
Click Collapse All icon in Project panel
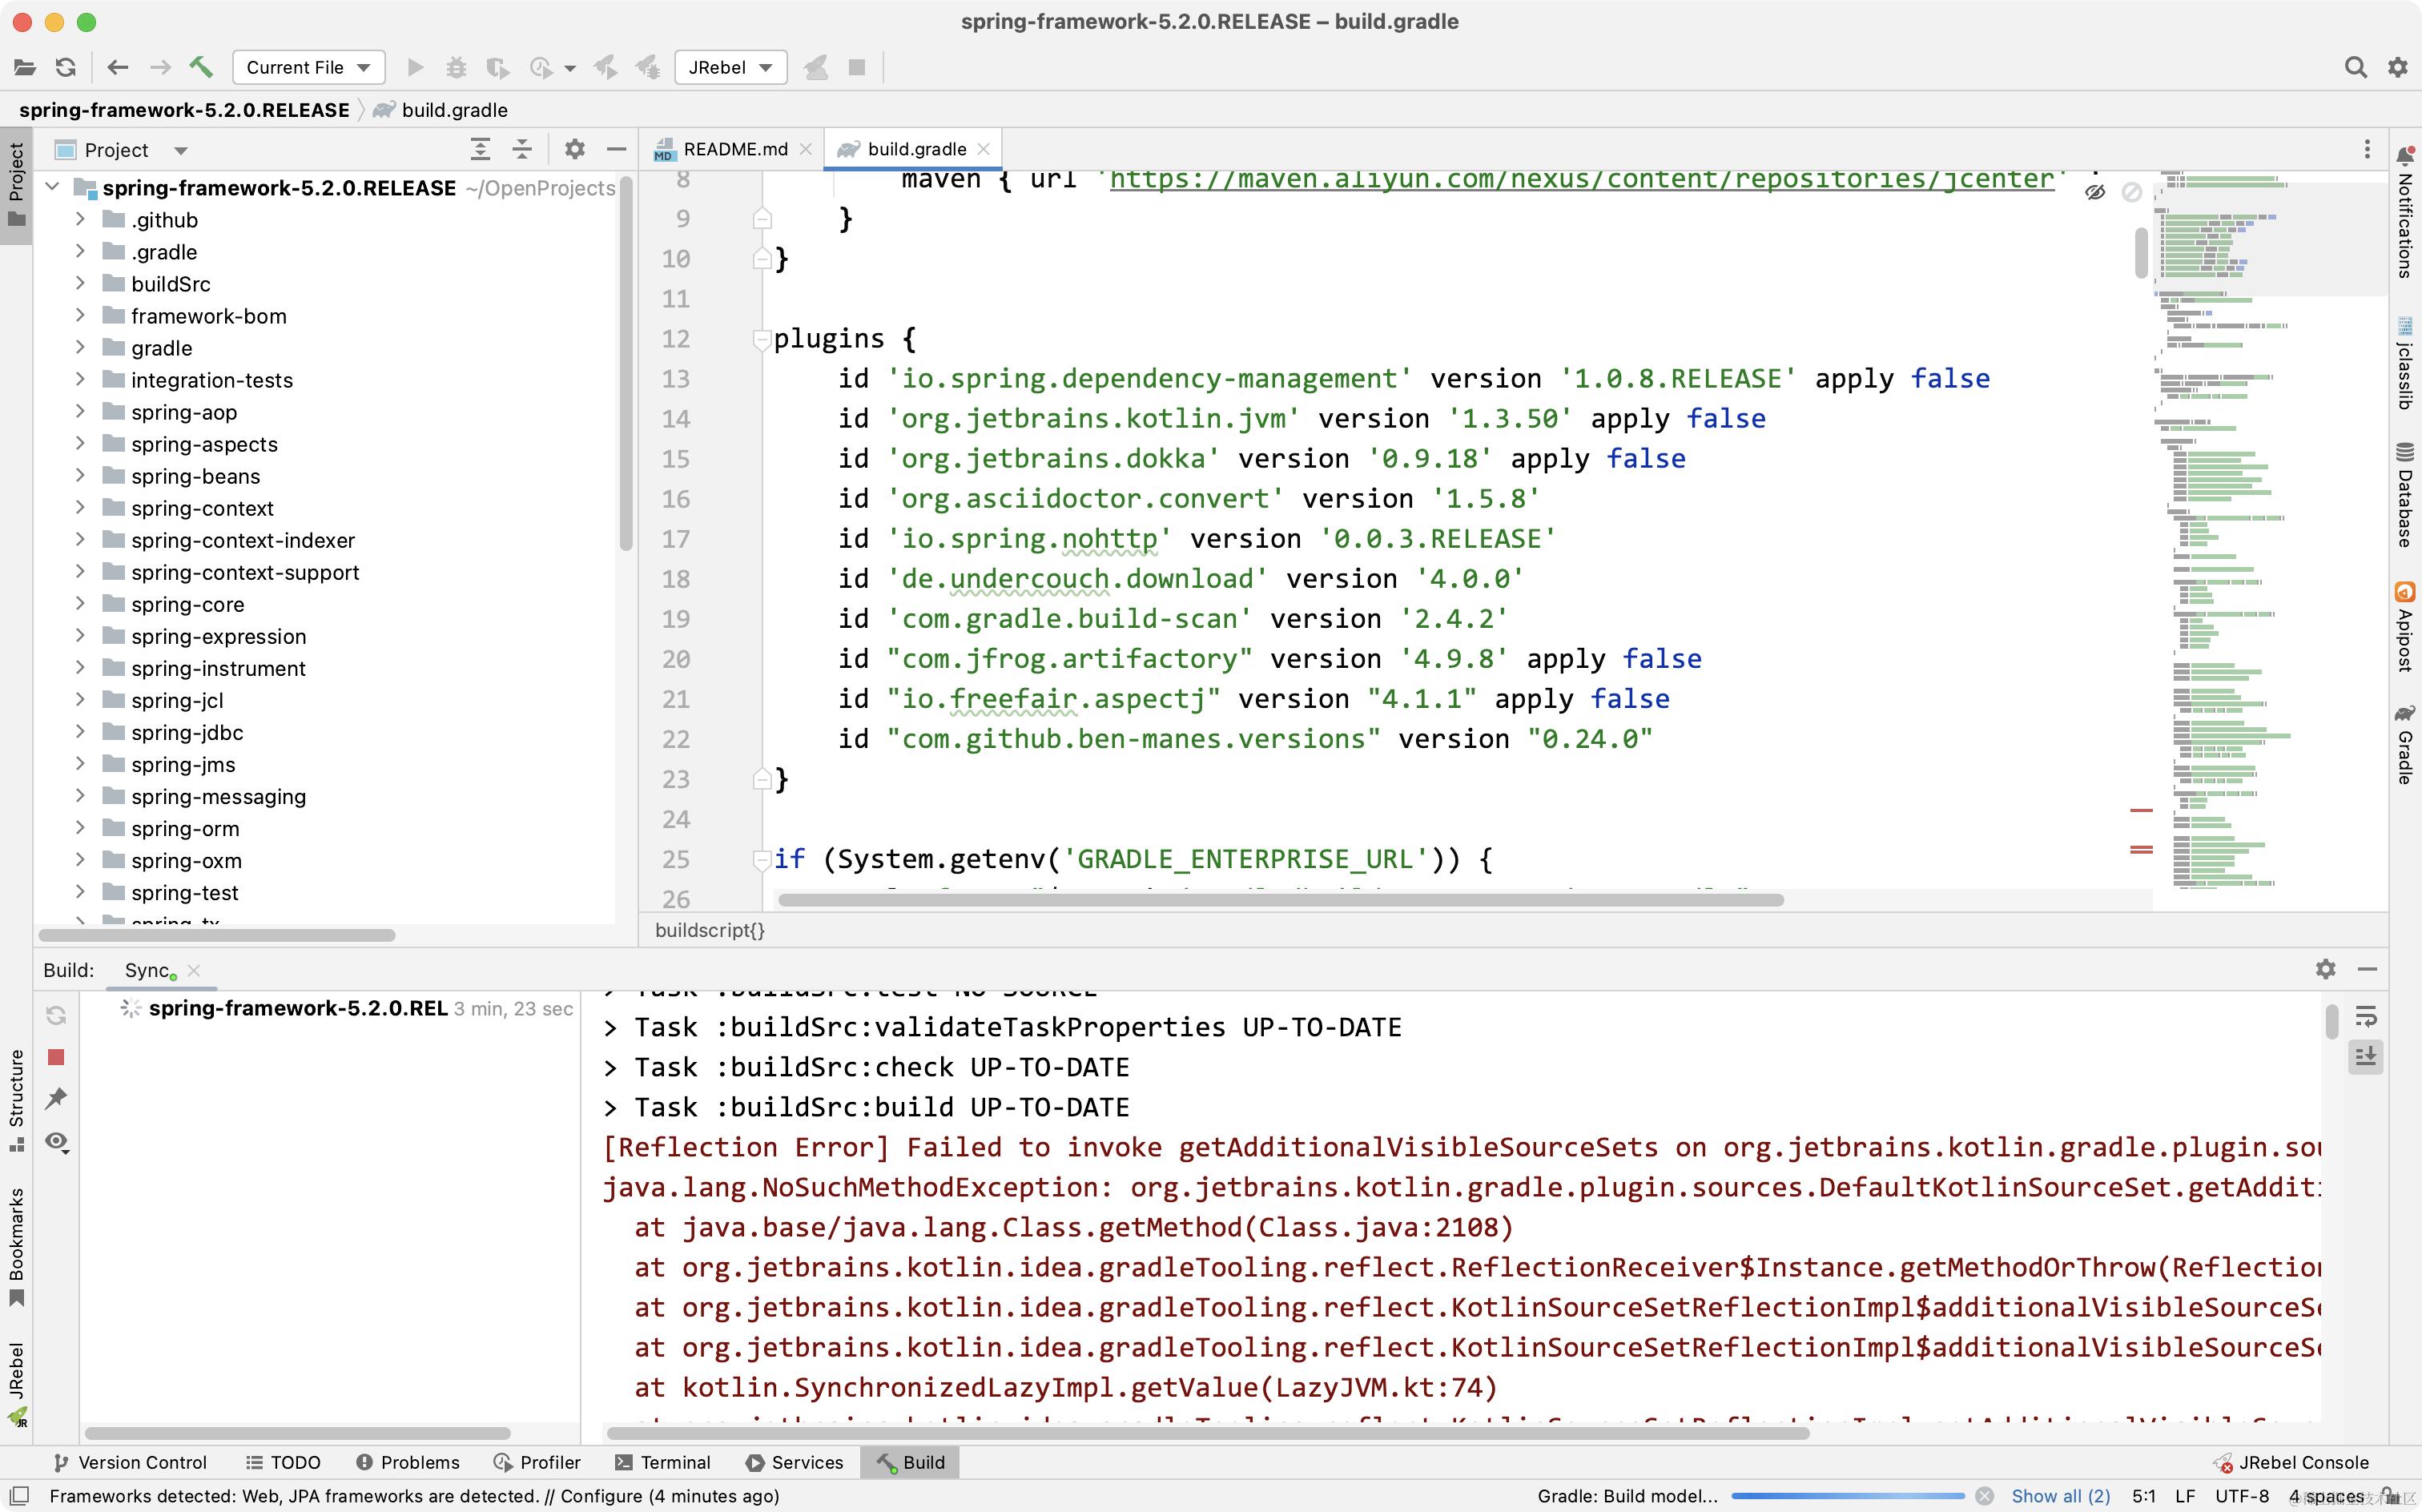(x=522, y=150)
